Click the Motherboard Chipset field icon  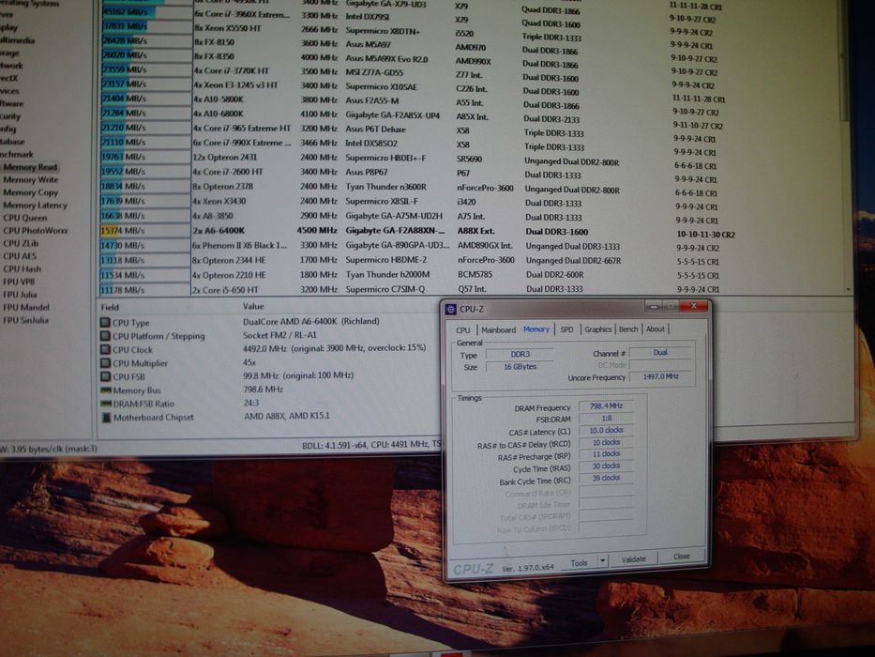pos(106,418)
